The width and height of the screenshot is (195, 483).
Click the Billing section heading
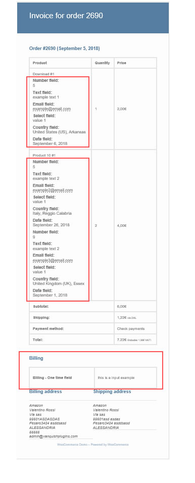[x=36, y=358]
